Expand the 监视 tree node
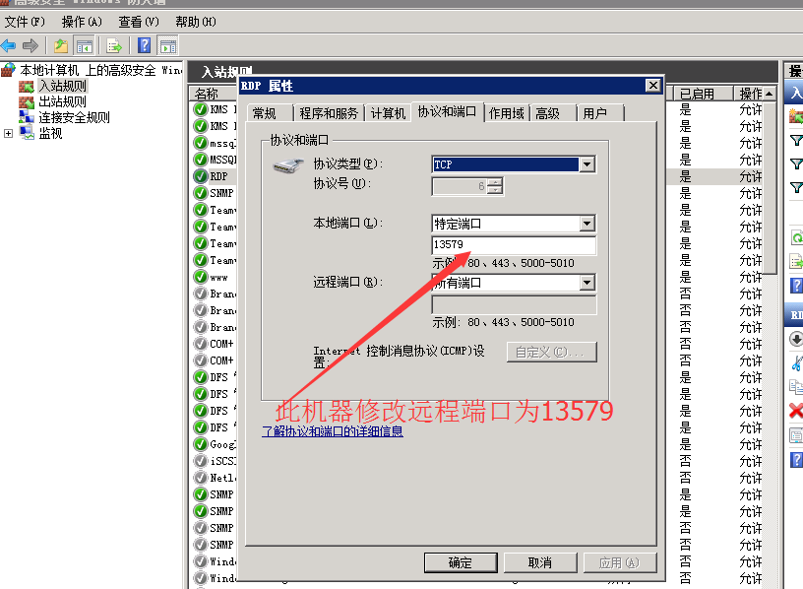The image size is (803, 589). tap(9, 133)
